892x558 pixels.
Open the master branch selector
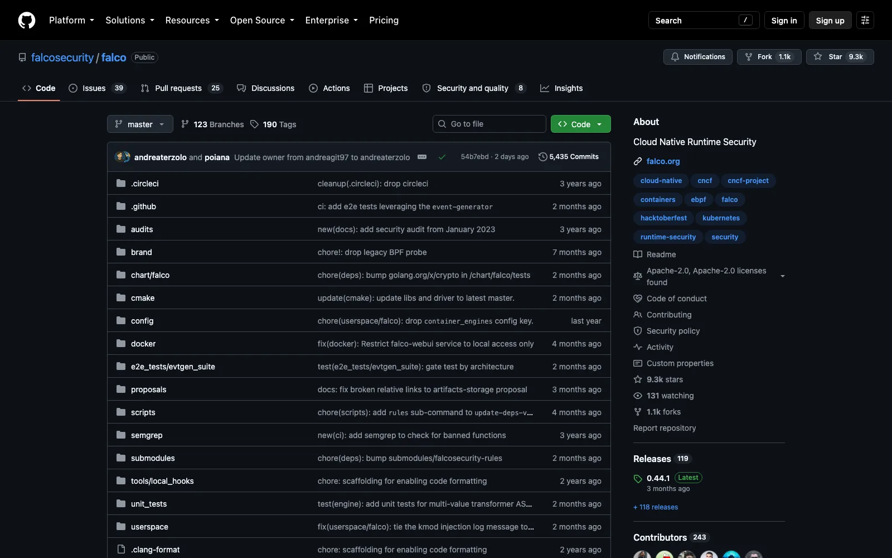coord(140,124)
